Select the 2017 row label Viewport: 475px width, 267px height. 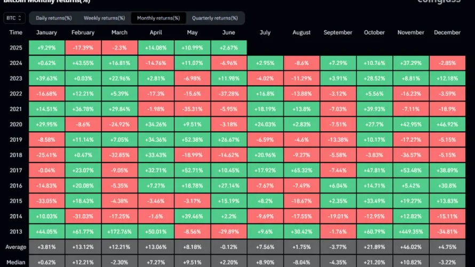click(x=16, y=171)
